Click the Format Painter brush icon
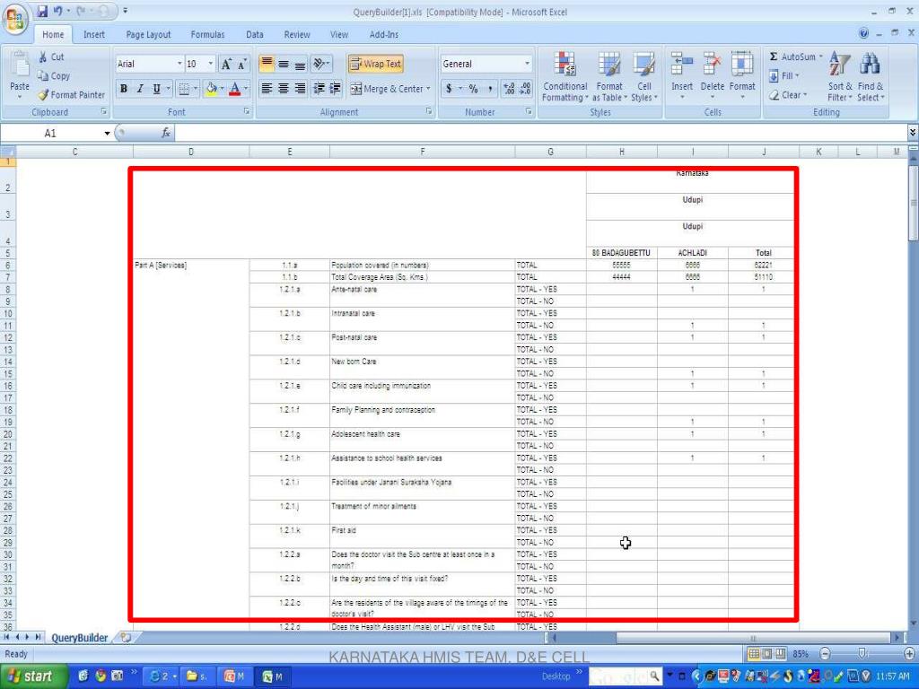Screen dimensions: 919x689 [43, 95]
